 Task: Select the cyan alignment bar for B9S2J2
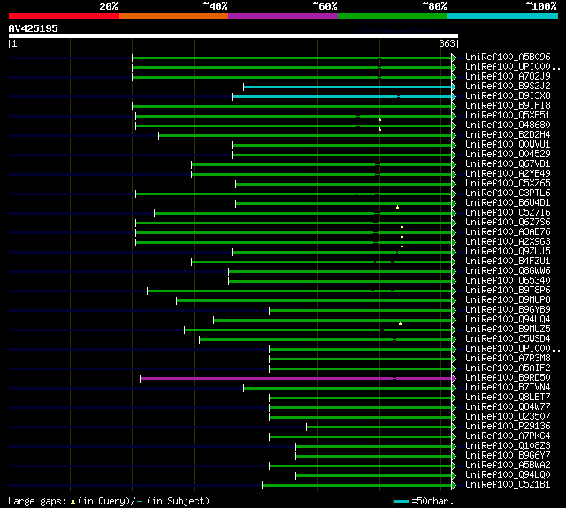click(348, 87)
